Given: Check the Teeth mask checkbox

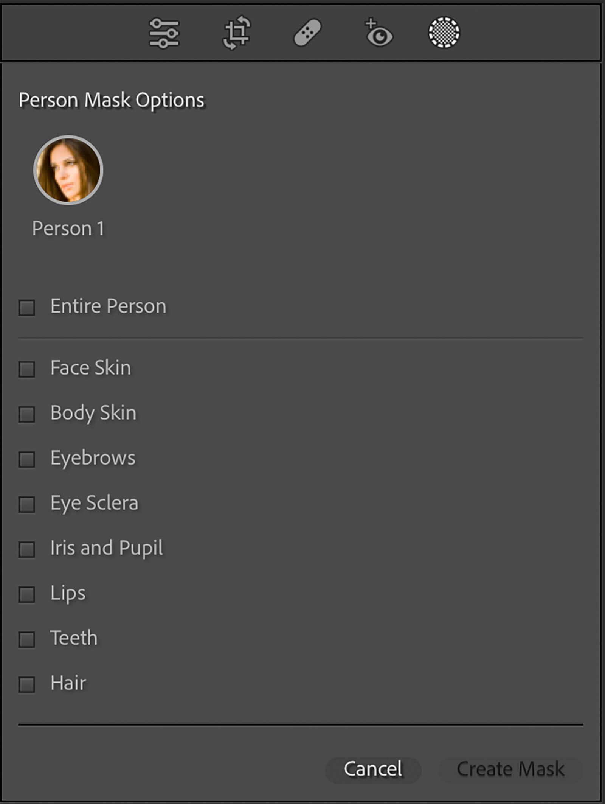Looking at the screenshot, I should pos(27,639).
